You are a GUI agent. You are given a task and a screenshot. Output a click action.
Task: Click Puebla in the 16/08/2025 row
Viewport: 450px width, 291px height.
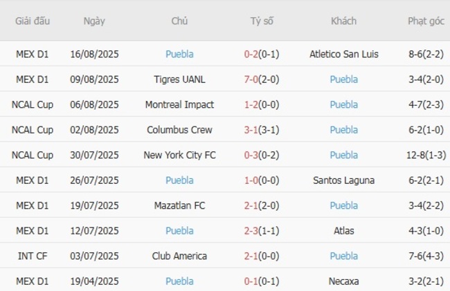[x=179, y=54]
